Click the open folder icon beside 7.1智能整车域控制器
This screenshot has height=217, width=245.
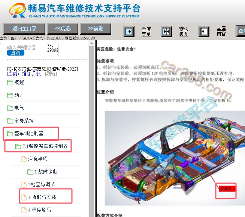pos(18,146)
